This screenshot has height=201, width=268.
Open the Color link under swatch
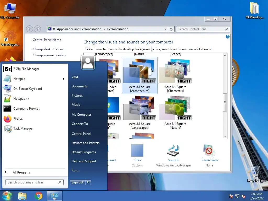137,160
